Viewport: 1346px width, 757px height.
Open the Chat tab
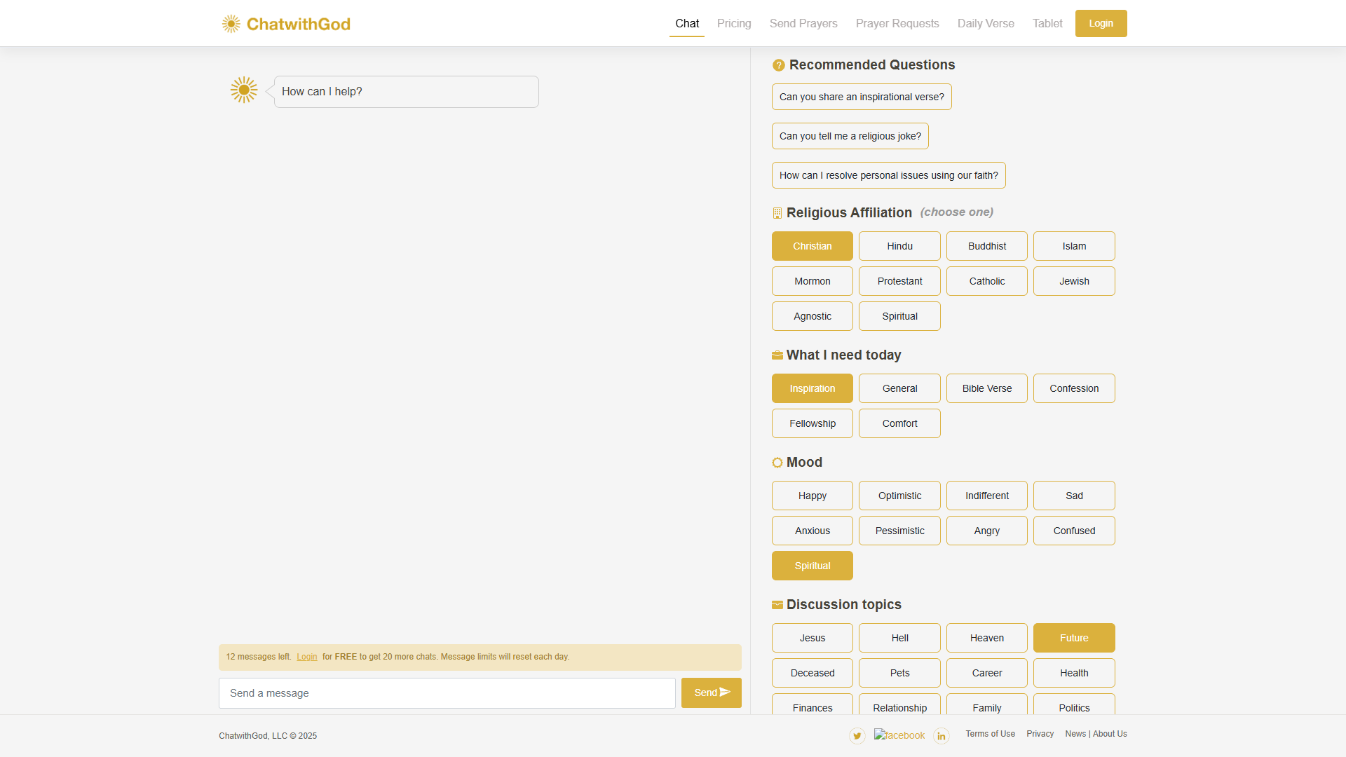click(687, 23)
